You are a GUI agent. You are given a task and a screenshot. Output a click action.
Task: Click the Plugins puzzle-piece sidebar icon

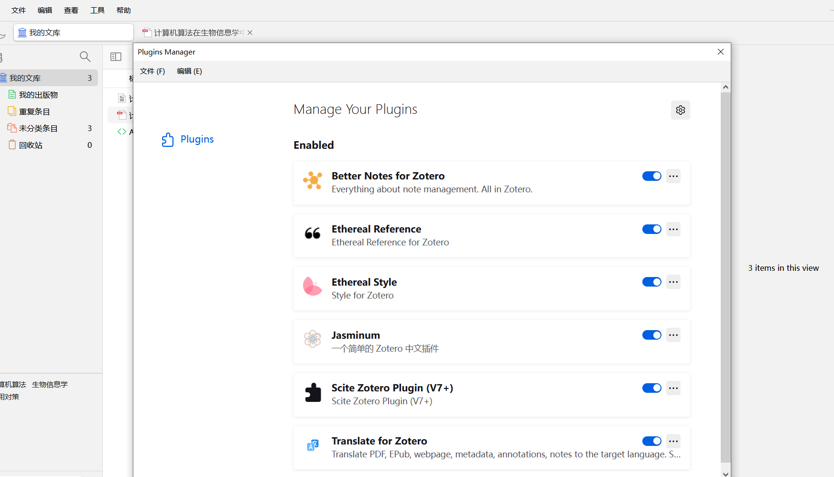tap(168, 139)
